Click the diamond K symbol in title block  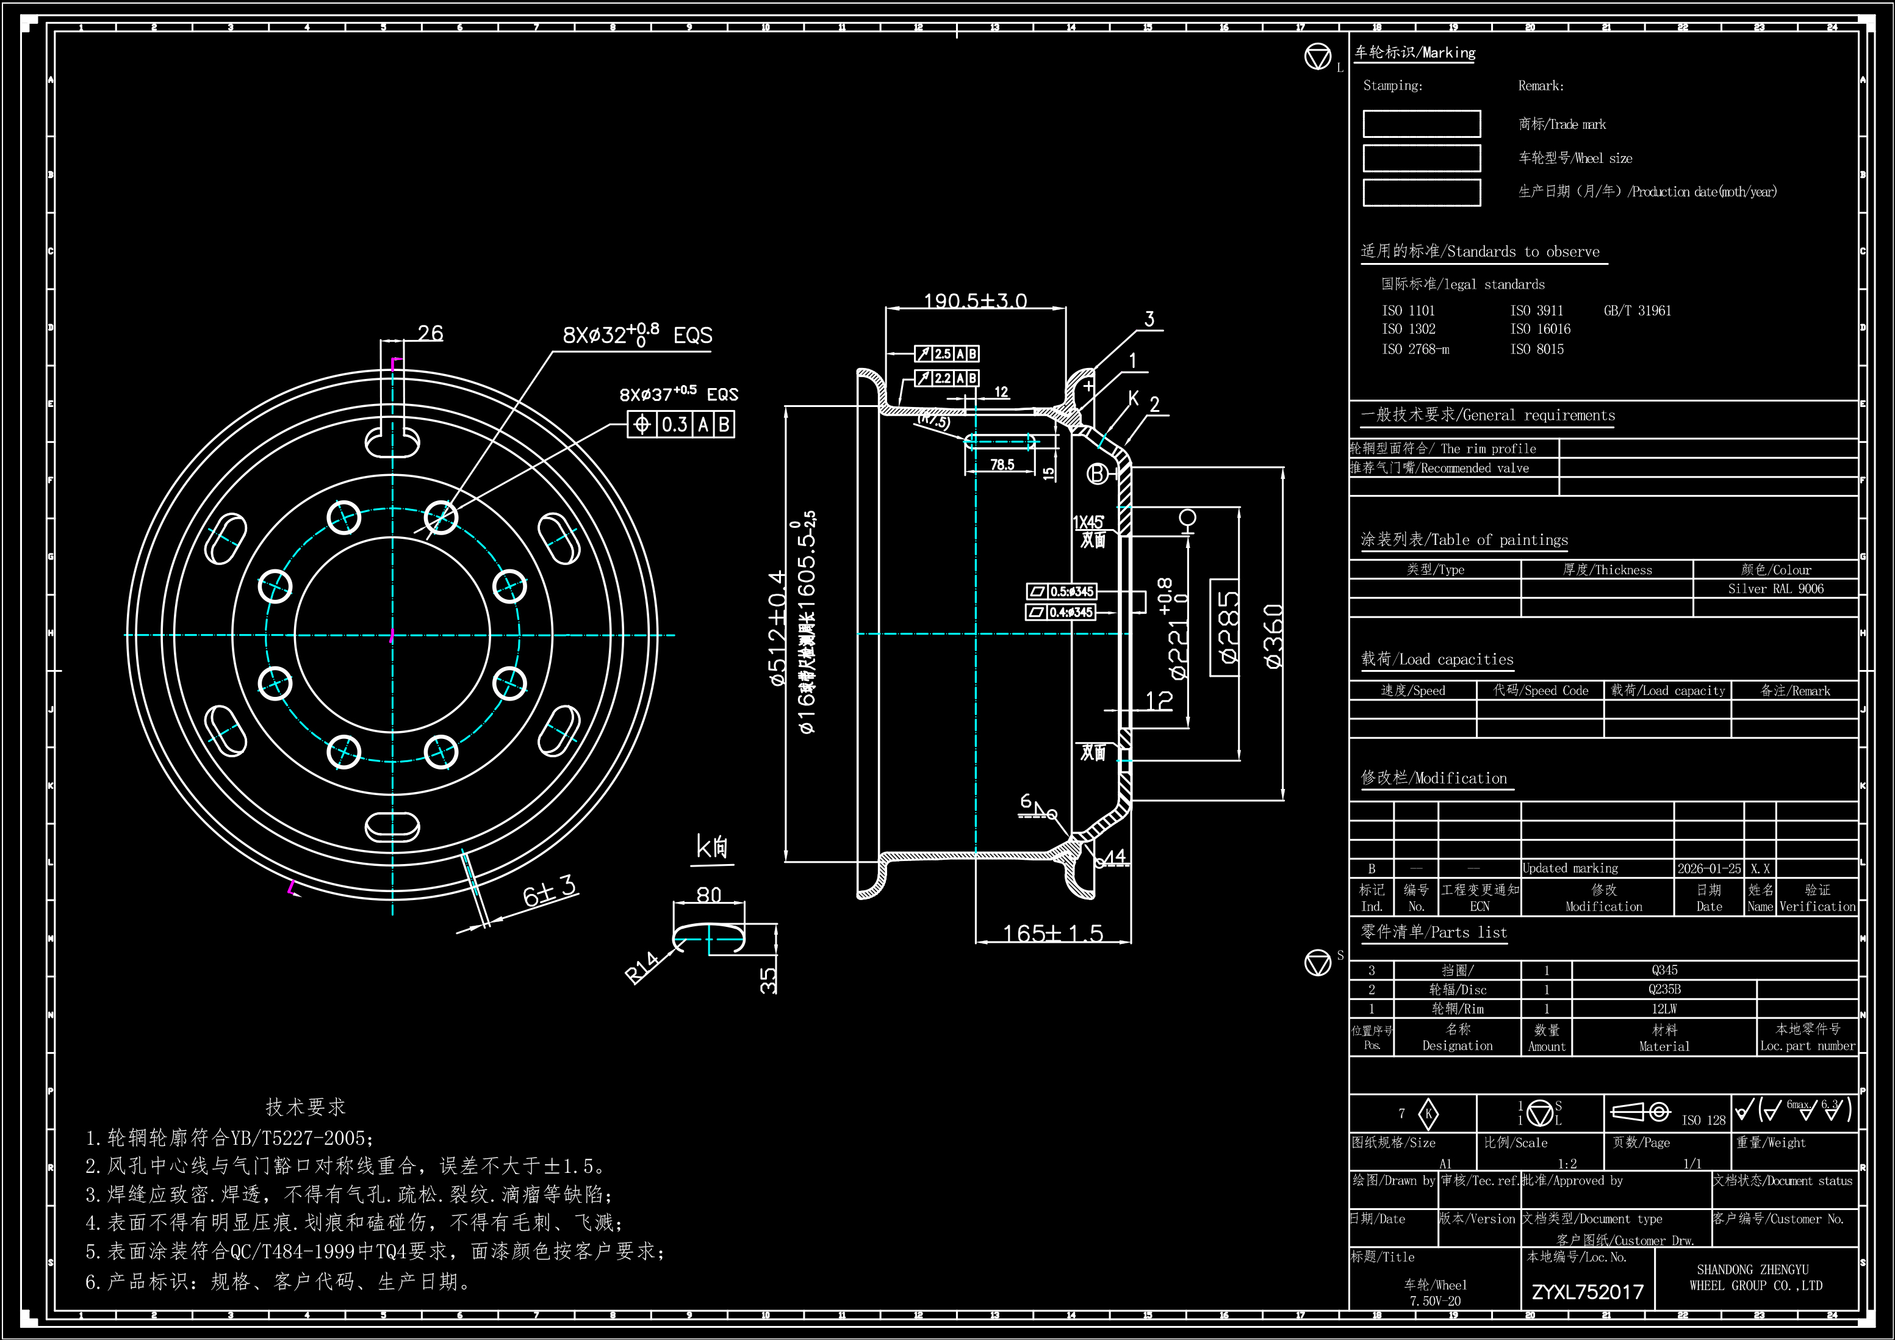1428,1114
